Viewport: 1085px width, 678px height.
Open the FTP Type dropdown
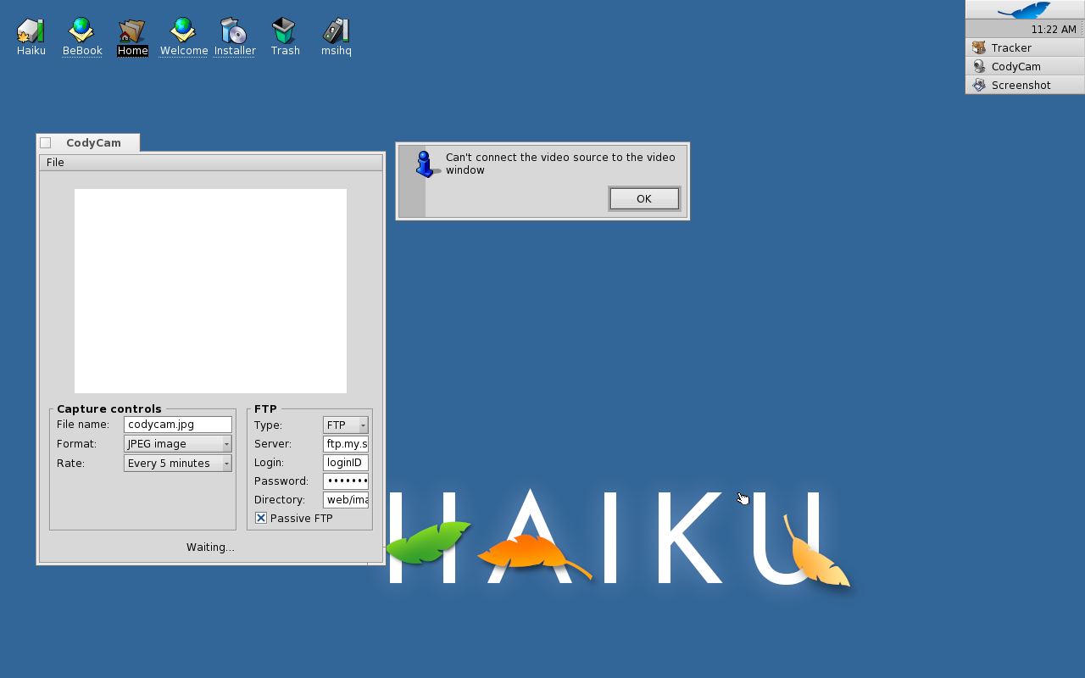346,425
